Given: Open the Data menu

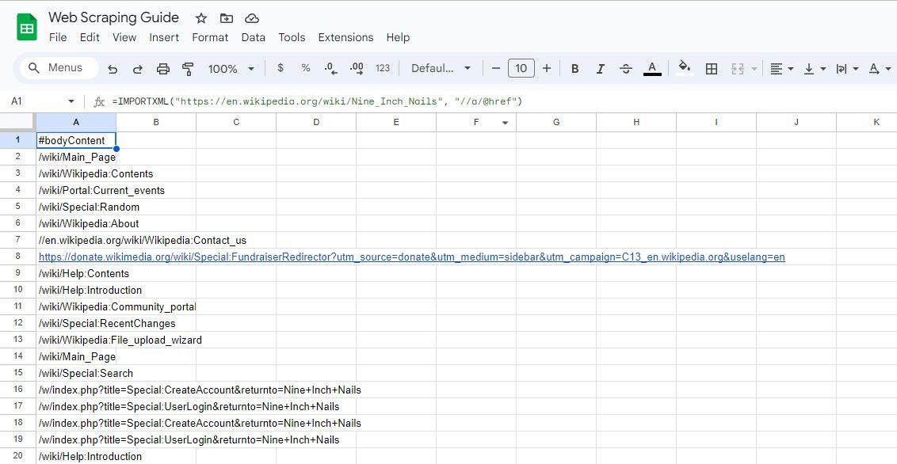Looking at the screenshot, I should pos(253,37).
